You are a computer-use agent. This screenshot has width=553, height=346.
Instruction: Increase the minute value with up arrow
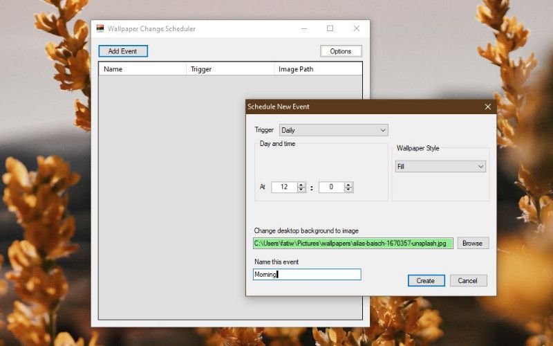tap(348, 185)
